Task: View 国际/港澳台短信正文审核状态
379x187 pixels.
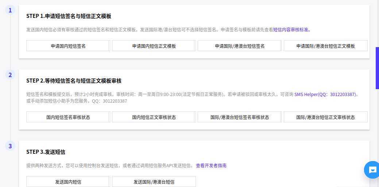Action: [x=326, y=117]
